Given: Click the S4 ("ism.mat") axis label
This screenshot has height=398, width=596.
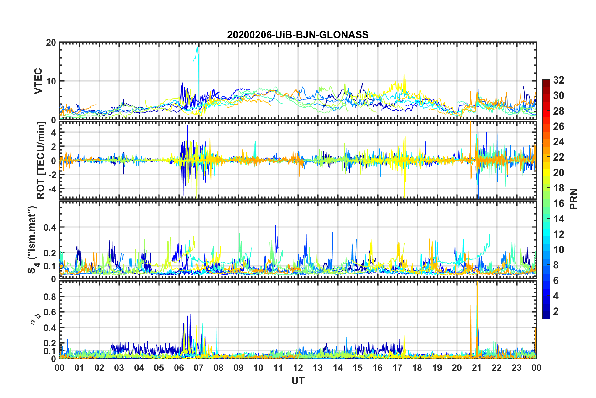Looking at the screenshot, I should 33,240.
